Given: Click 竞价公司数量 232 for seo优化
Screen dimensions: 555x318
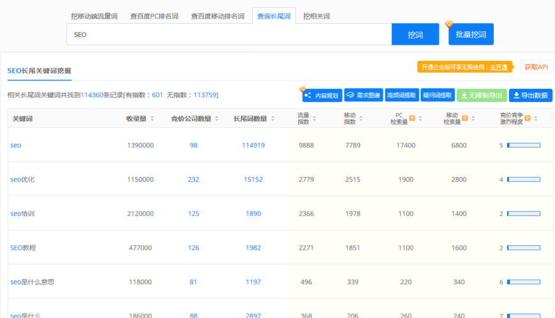Looking at the screenshot, I should tap(193, 179).
